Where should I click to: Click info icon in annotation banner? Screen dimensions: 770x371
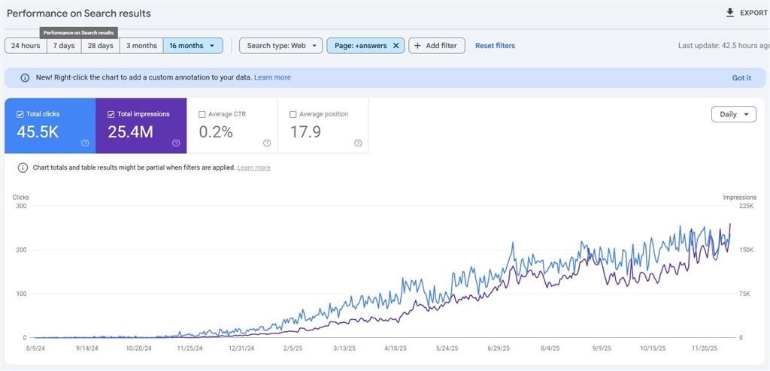click(25, 77)
